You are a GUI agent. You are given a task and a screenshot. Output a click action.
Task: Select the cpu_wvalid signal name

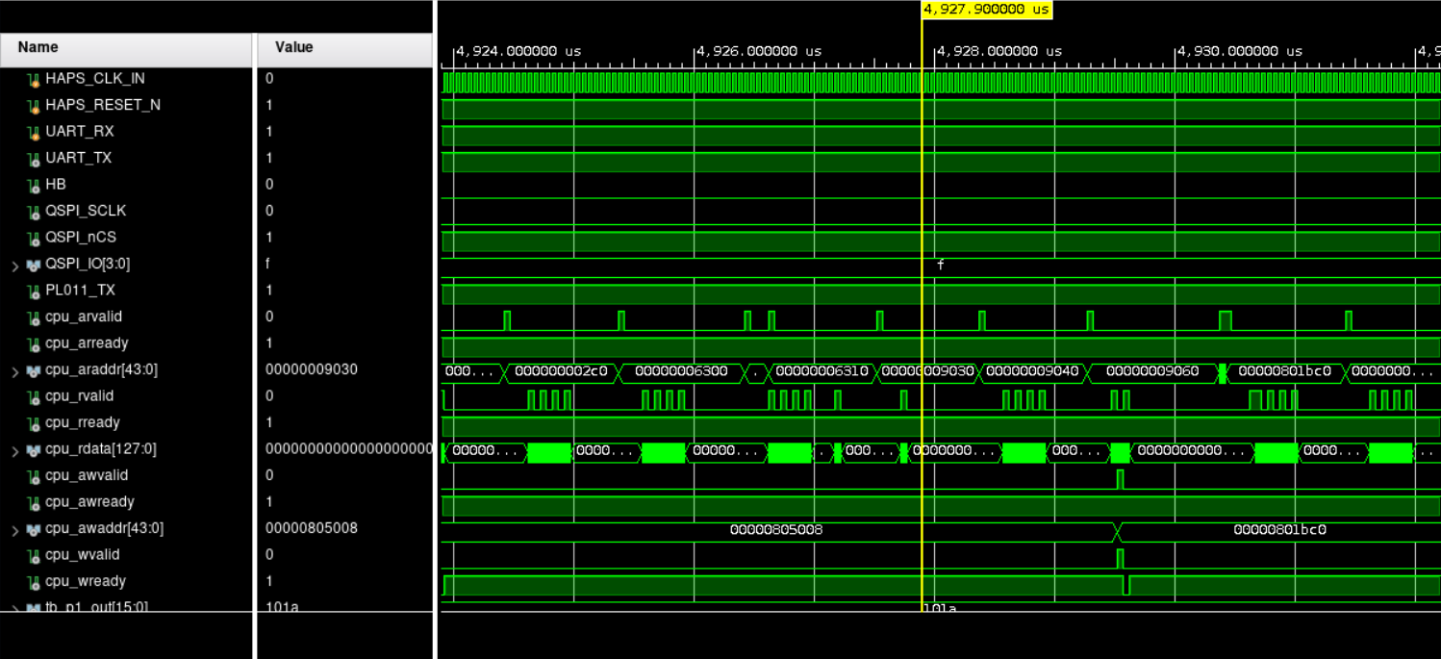(x=83, y=555)
